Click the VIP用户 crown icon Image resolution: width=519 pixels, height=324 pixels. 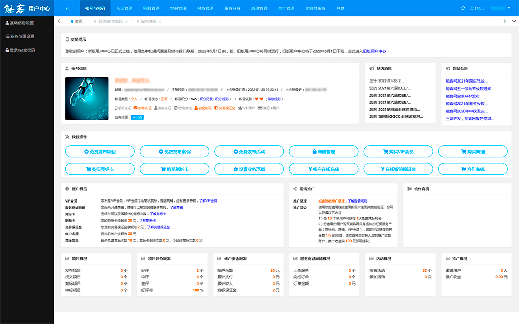click(240, 108)
